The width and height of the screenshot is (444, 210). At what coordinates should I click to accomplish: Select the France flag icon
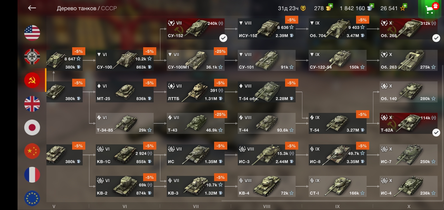point(32,175)
